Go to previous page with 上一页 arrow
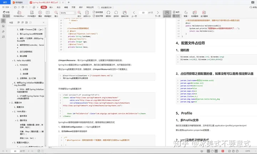This screenshot has height=154, width=257. pyautogui.click(x=134, y=12)
